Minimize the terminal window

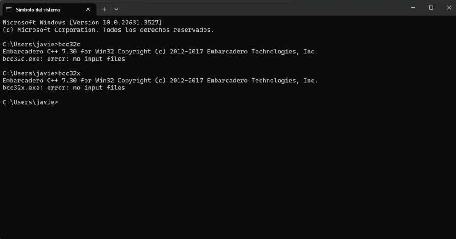pyautogui.click(x=413, y=8)
